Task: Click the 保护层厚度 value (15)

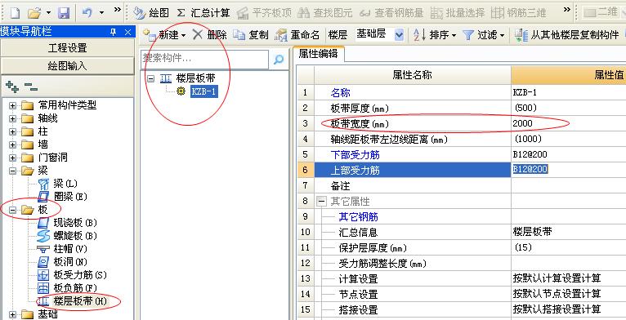Action: (x=569, y=248)
